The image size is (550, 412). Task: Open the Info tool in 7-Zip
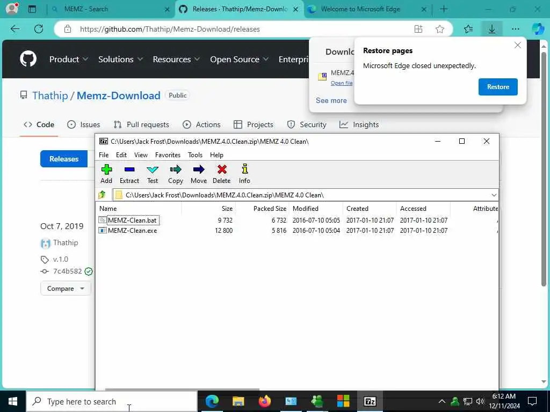[244, 174]
